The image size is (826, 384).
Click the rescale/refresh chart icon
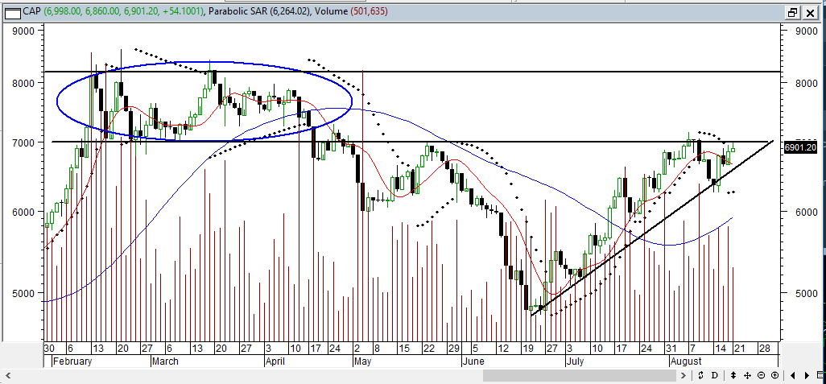[x=701, y=376]
